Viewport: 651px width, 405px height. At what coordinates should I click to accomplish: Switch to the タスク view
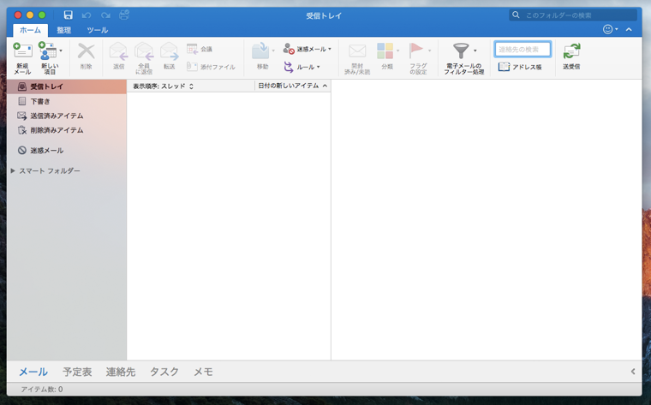point(164,372)
